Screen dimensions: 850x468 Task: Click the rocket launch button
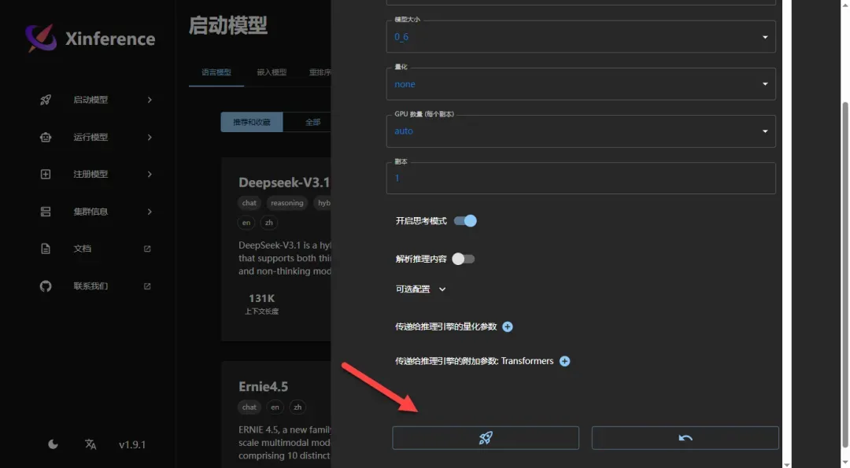tap(486, 438)
